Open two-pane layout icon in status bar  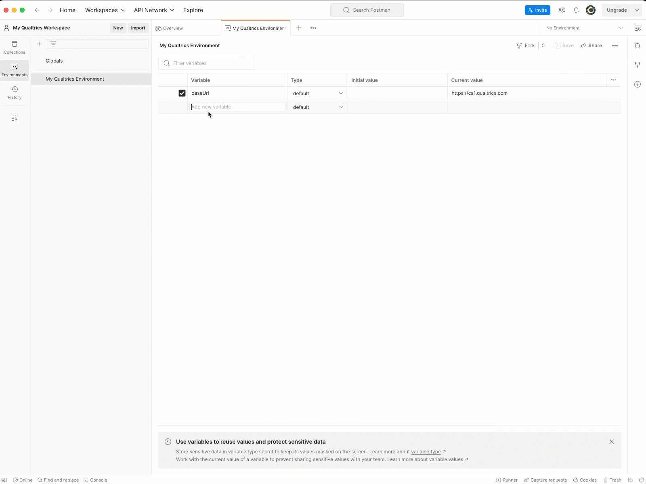click(630, 480)
